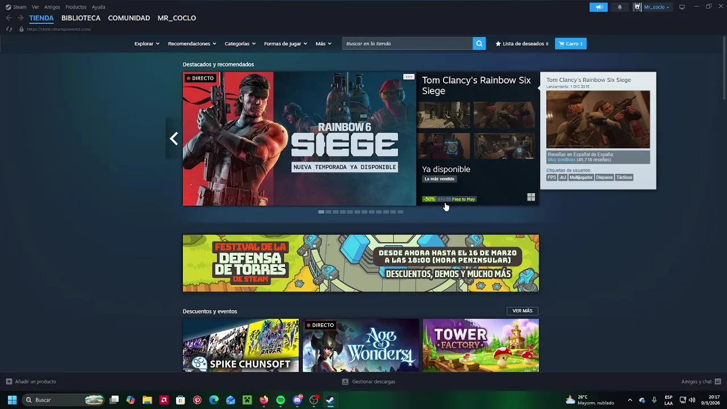Image resolution: width=727 pixels, height=409 pixels.
Task: Switch to the MR_COCLO profile tab
Action: 177,18
